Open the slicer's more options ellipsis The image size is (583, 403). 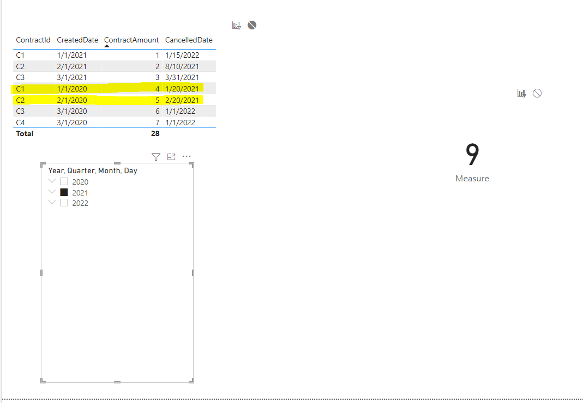(x=187, y=156)
